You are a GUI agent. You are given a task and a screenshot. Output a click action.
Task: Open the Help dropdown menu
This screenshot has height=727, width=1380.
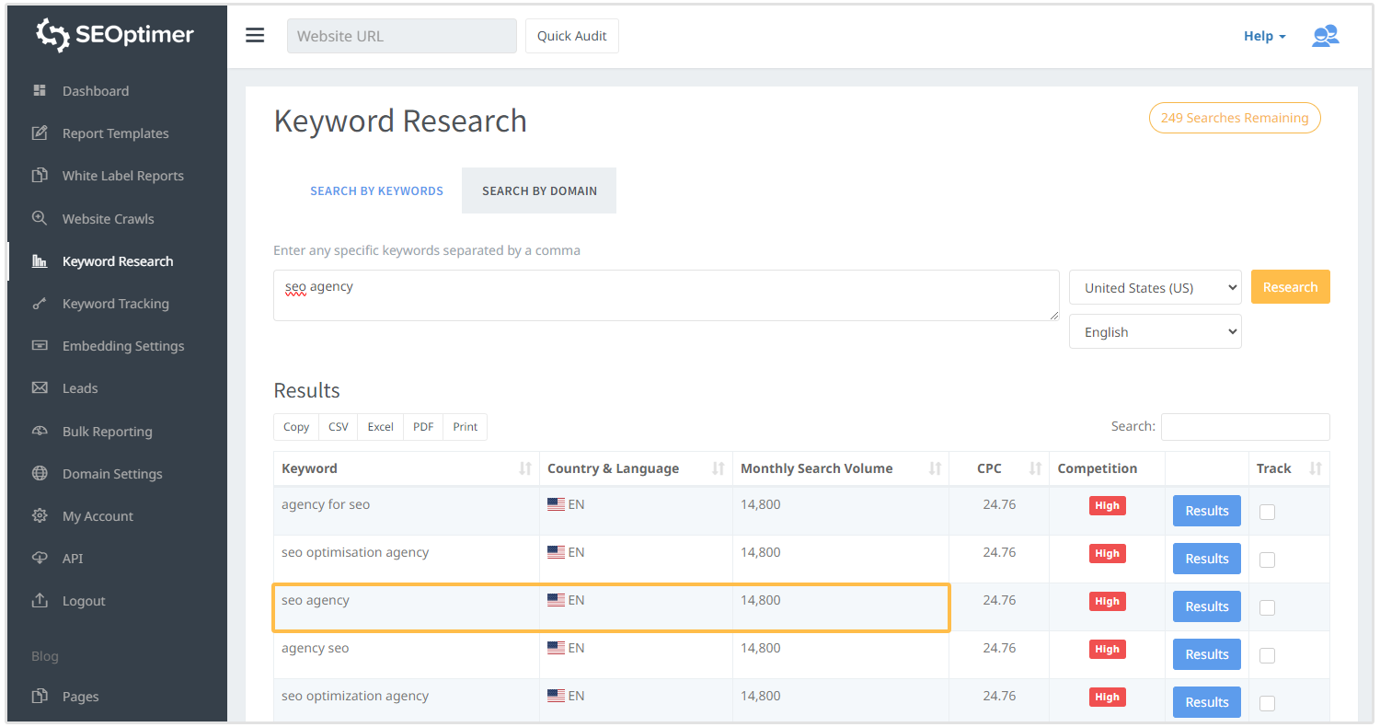[1264, 36]
